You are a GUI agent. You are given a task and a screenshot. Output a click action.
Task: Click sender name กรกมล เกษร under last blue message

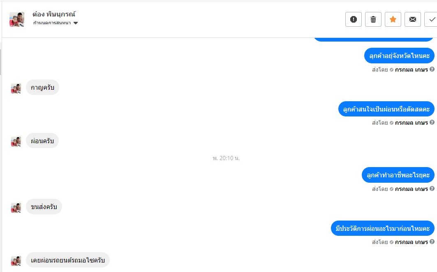[412, 242]
